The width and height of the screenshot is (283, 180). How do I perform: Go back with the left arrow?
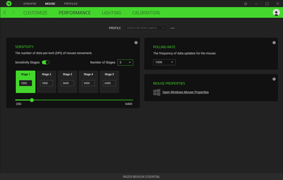click(x=5, y=13)
